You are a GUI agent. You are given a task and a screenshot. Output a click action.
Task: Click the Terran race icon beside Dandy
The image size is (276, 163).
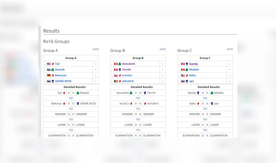coord(187,64)
